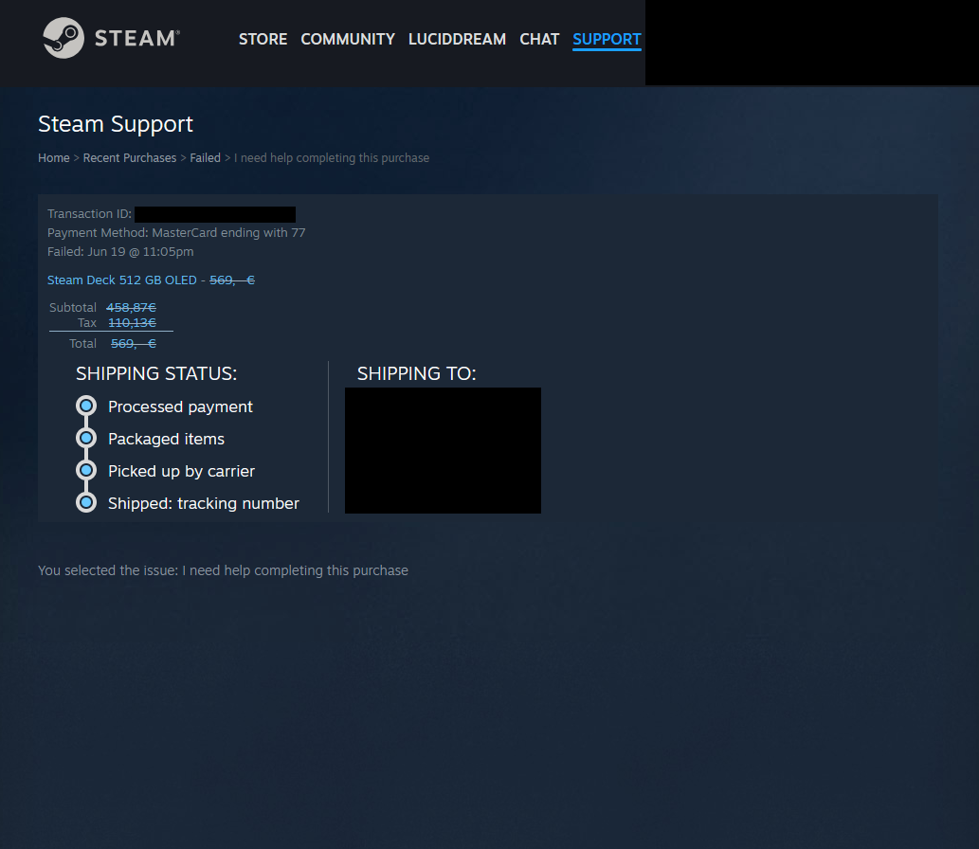979x849 pixels.
Task: Click the 'Picked up by carrier' label
Action: 182,471
